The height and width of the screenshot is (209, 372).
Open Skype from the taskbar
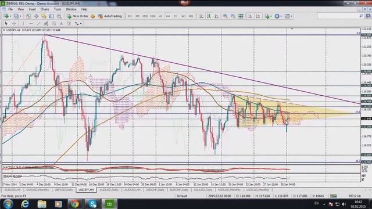tap(92, 204)
